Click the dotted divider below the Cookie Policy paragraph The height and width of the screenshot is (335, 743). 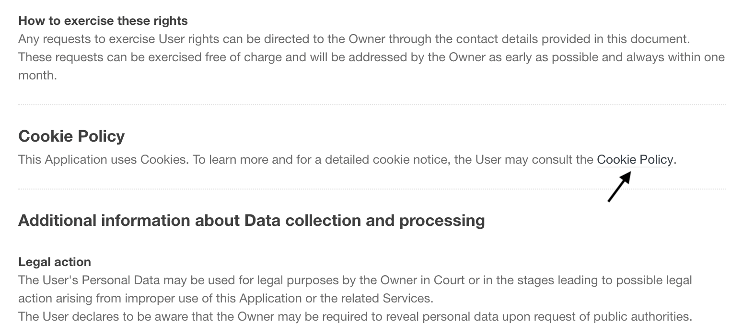(371, 189)
